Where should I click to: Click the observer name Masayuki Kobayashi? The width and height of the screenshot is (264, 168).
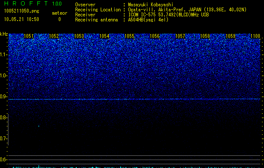(x=151, y=5)
